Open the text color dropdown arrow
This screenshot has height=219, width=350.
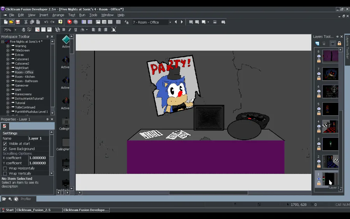pyautogui.click(x=87, y=30)
